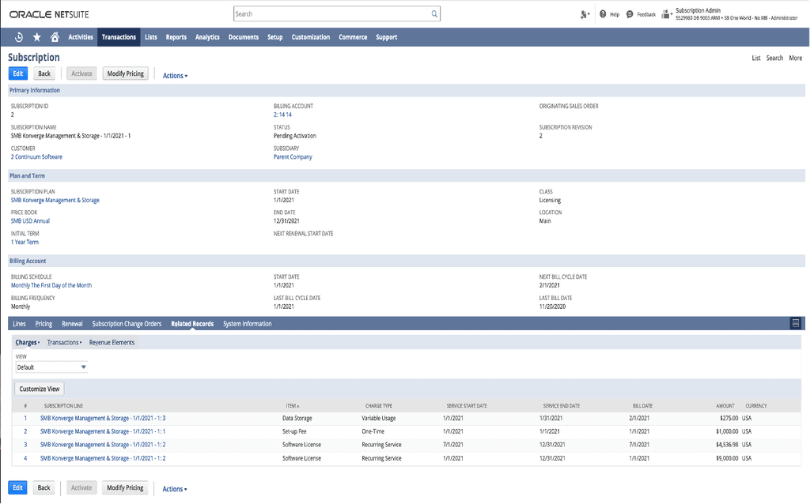Open customer 2 Continuum Software link
This screenshot has height=504, width=810.
coord(36,157)
